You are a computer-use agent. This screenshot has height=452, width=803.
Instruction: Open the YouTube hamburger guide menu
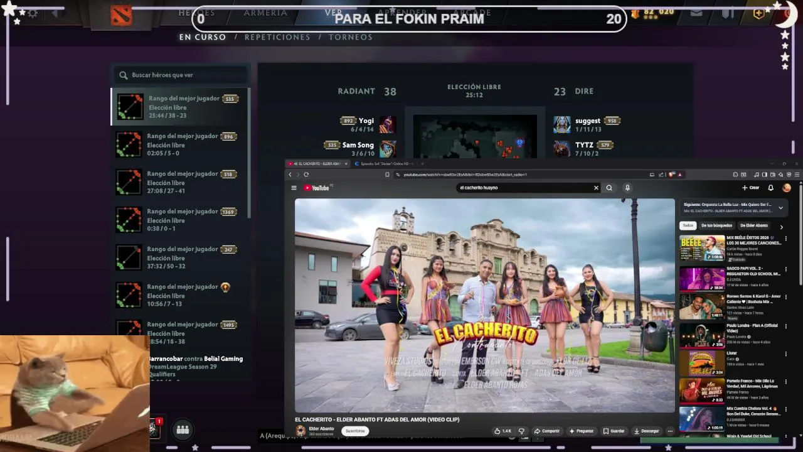pos(294,188)
